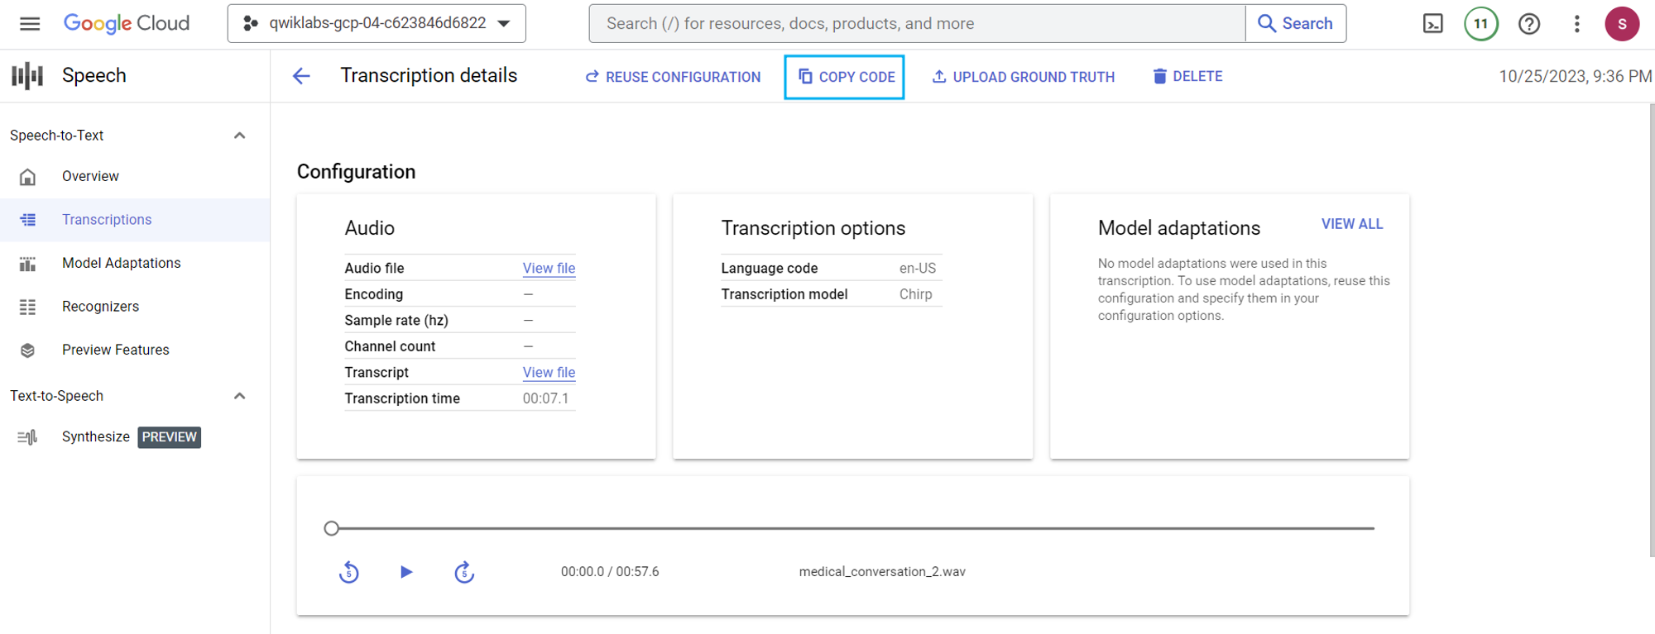Click the Channel count label
The image size is (1655, 634).
click(390, 346)
